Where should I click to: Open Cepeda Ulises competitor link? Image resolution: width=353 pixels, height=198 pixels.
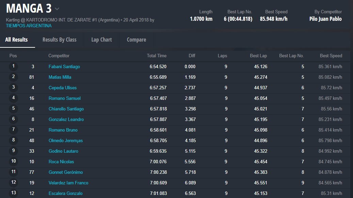(63, 88)
